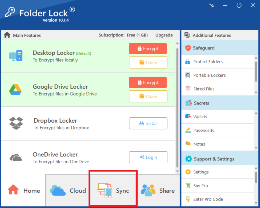Click the Upgrade subscription link
Image resolution: width=260 pixels, height=208 pixels.
pos(164,35)
